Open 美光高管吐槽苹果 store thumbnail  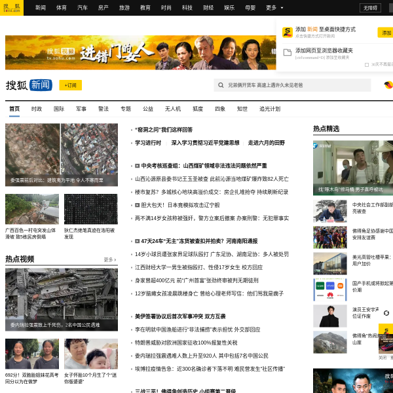pos(330,264)
